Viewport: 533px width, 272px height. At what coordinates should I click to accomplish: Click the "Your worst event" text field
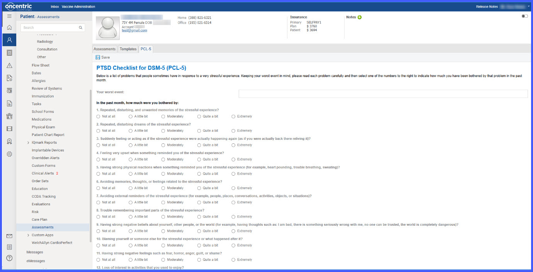pos(383,94)
